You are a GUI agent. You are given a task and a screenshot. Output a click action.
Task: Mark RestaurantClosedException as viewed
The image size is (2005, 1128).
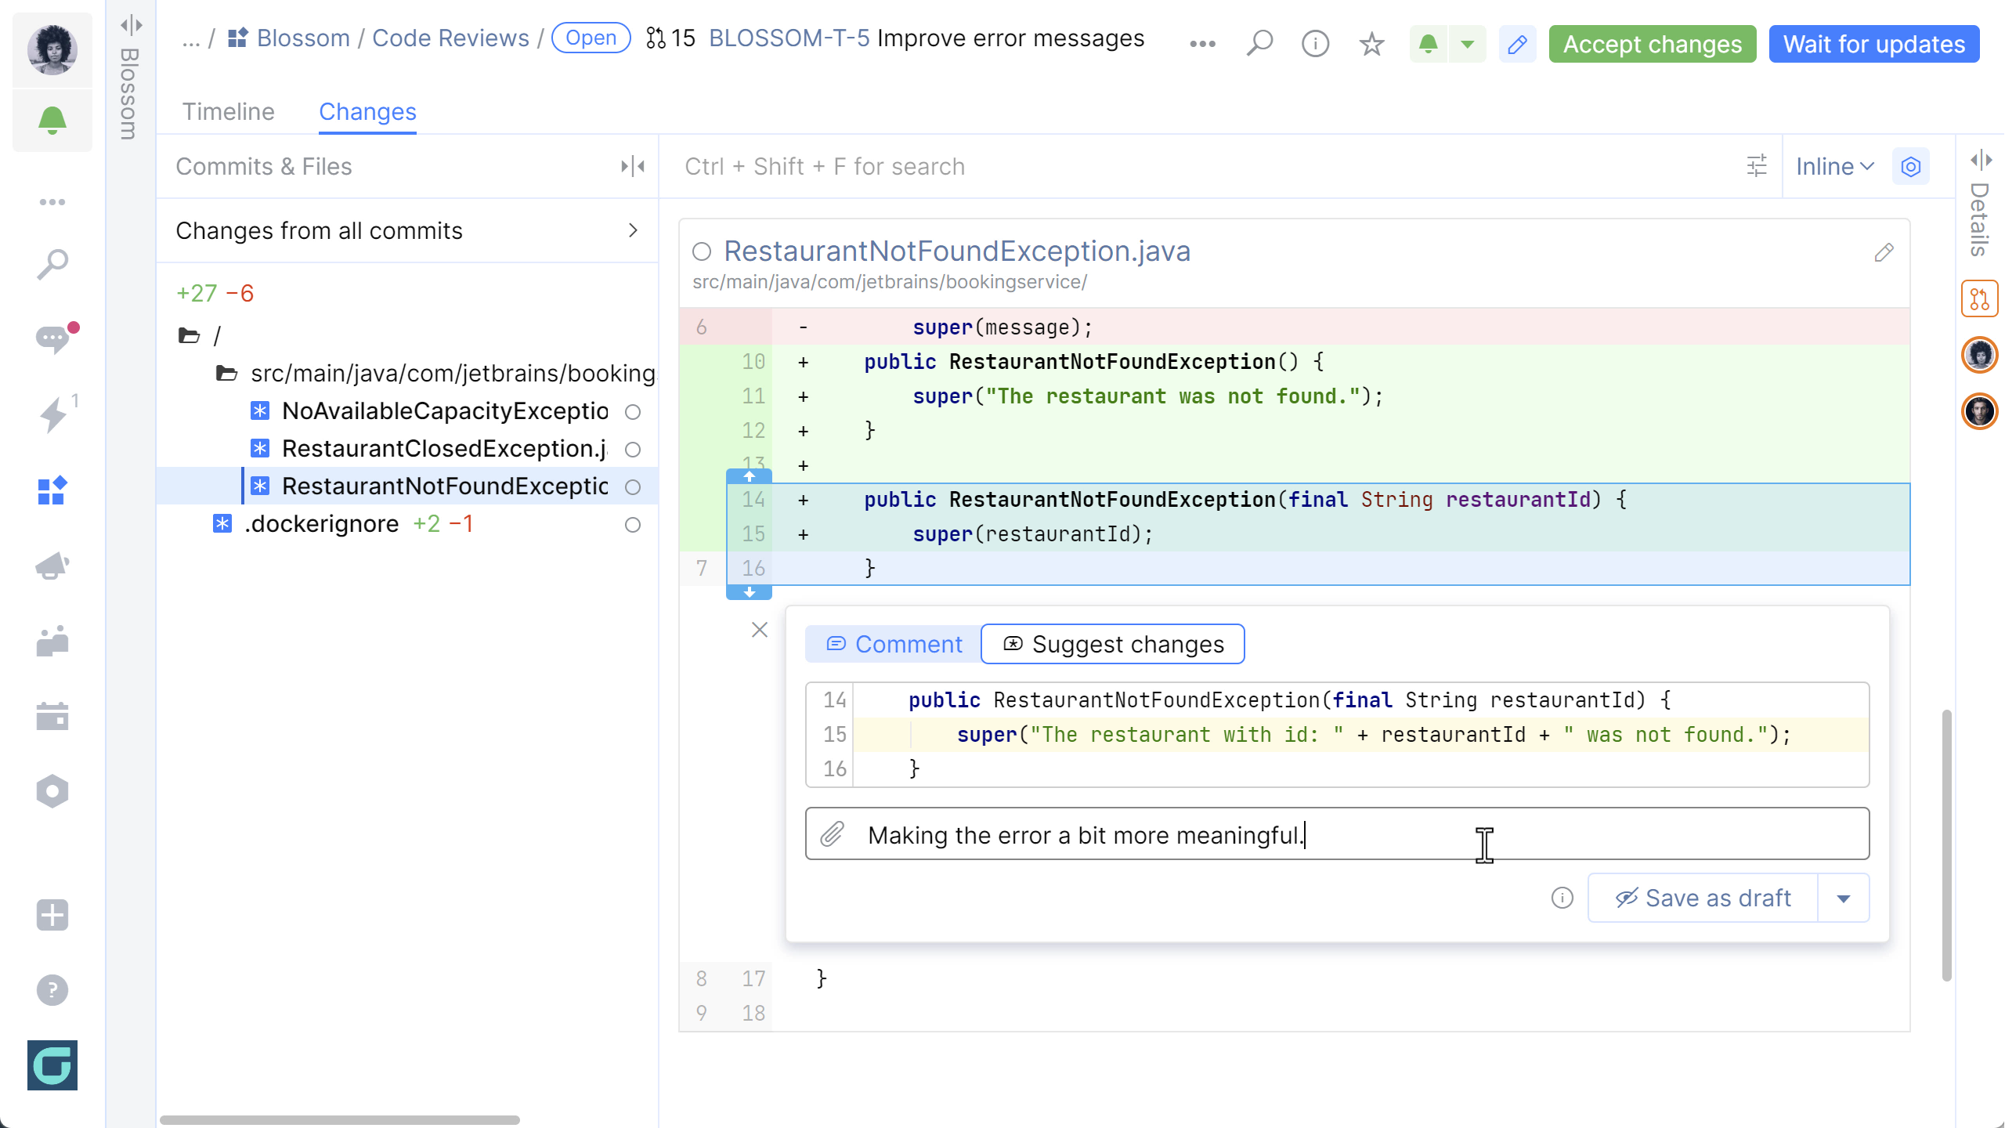click(633, 450)
